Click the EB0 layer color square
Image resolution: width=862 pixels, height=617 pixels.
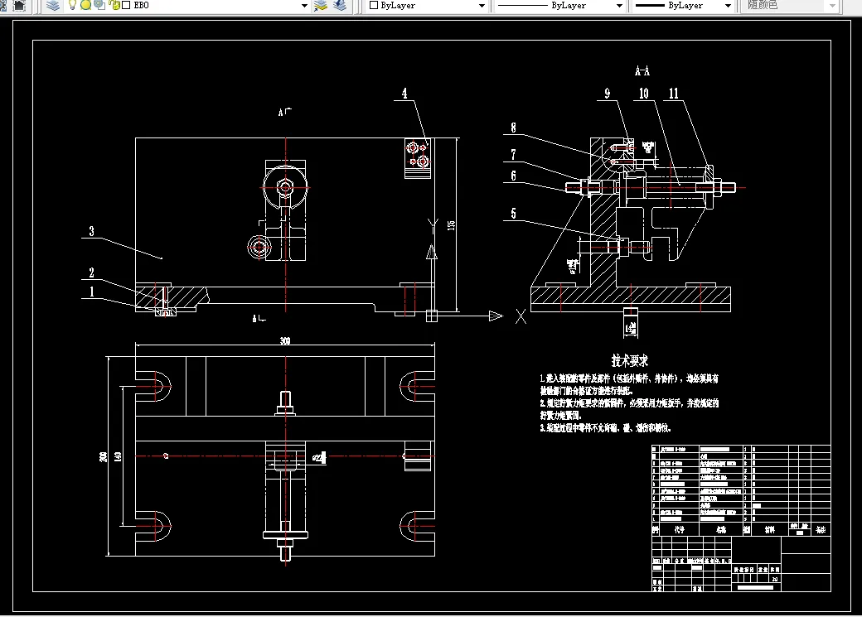coord(126,5)
